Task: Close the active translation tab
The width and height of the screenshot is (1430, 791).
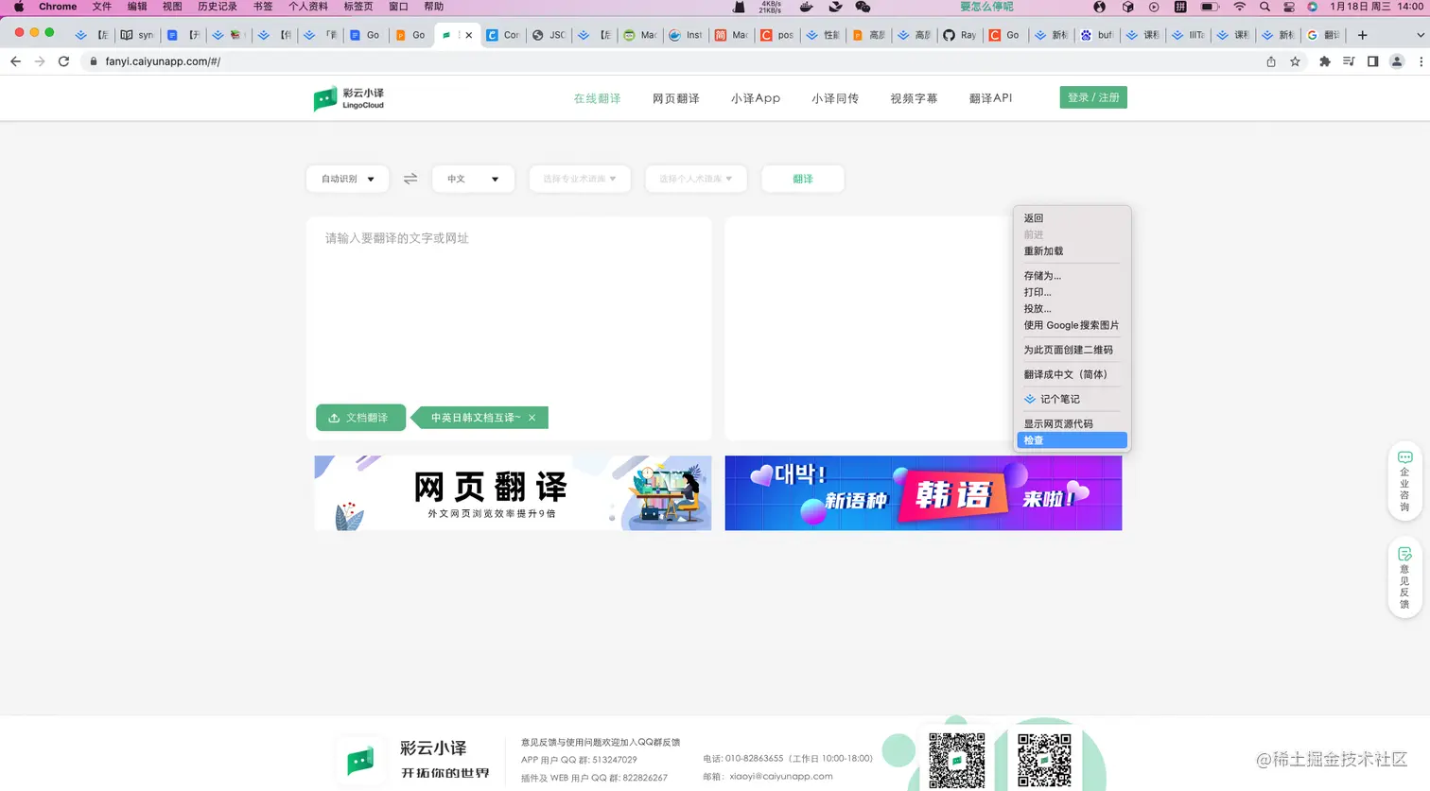Action: click(468, 35)
